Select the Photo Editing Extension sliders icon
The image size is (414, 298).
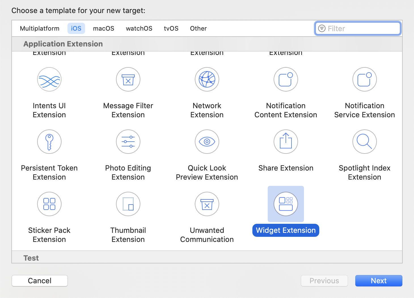point(128,142)
